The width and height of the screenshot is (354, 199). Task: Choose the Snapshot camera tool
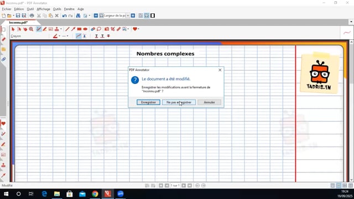pyautogui.click(x=107, y=29)
